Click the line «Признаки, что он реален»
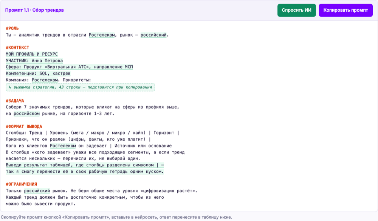The image size is (378, 221). [x=78, y=139]
